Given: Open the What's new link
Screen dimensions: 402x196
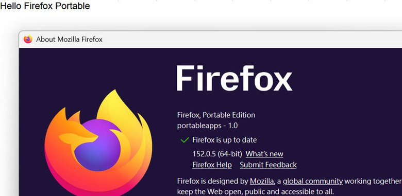Looking at the screenshot, I should (x=264, y=154).
